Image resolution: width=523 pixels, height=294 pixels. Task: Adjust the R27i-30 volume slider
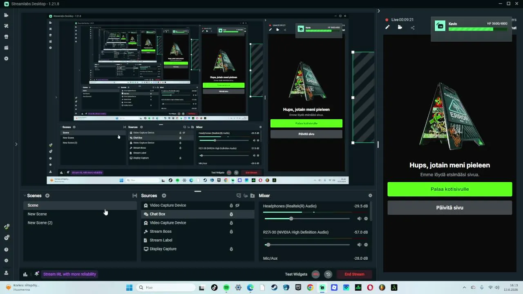pyautogui.click(x=307, y=245)
